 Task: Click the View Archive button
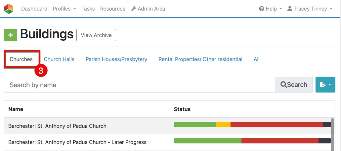point(96,35)
